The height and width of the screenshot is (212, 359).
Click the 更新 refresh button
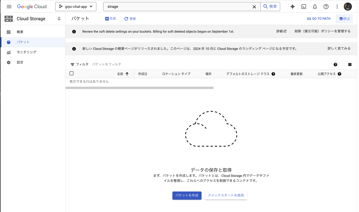130,19
